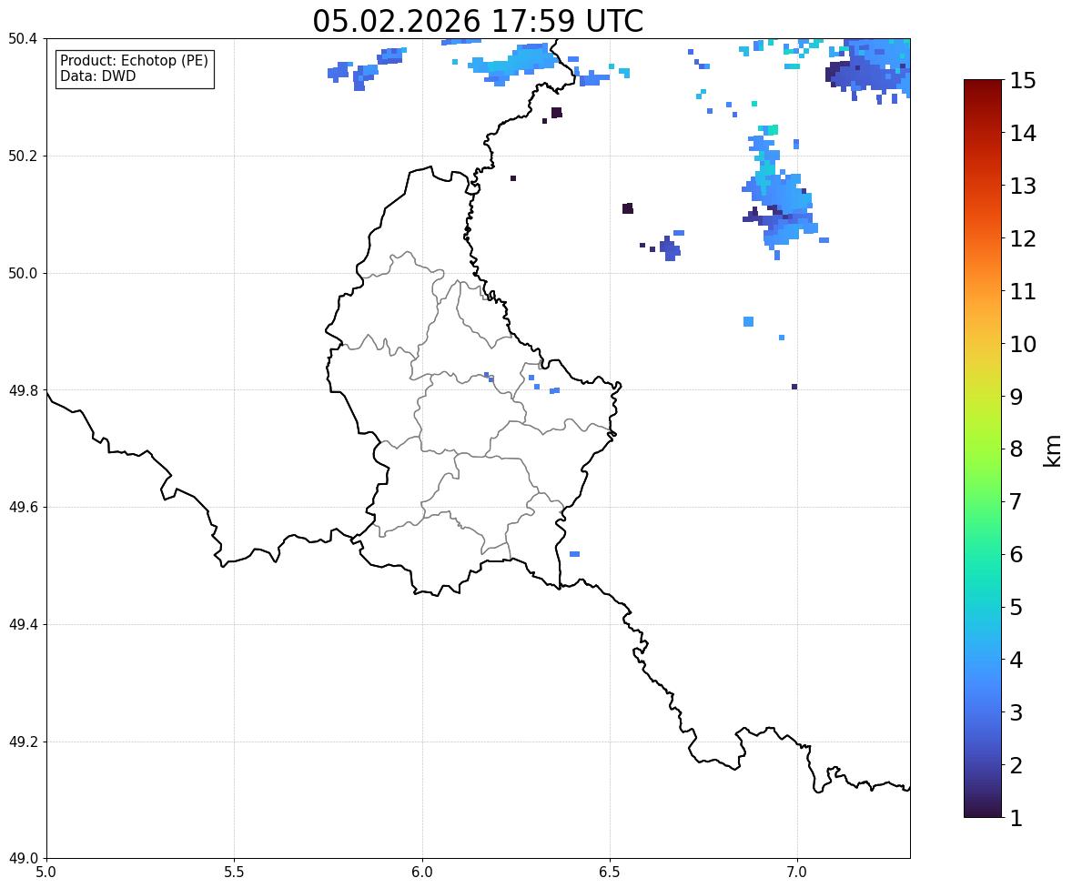Click the 6.5 longitude tick label
The height and width of the screenshot is (888, 1072).
[x=610, y=873]
